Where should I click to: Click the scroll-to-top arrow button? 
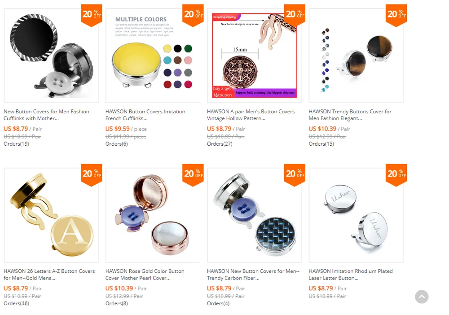pyautogui.click(x=422, y=297)
